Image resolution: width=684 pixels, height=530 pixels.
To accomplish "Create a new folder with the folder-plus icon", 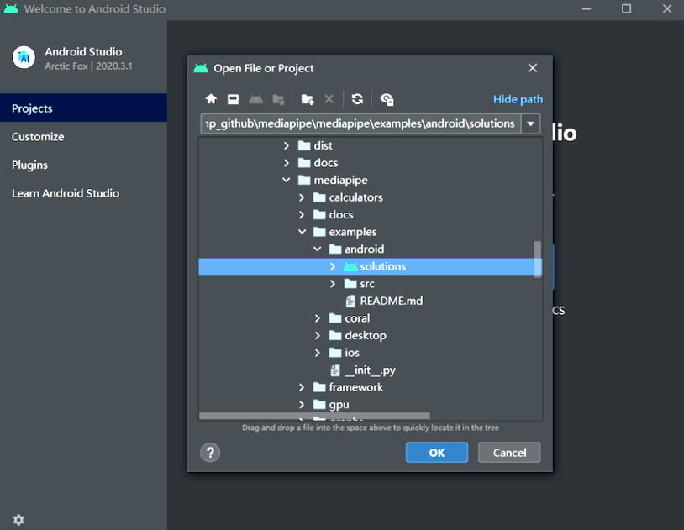I will (x=307, y=99).
